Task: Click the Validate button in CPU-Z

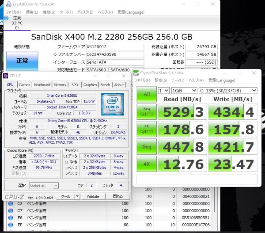Action: pyautogui.click(x=93, y=196)
